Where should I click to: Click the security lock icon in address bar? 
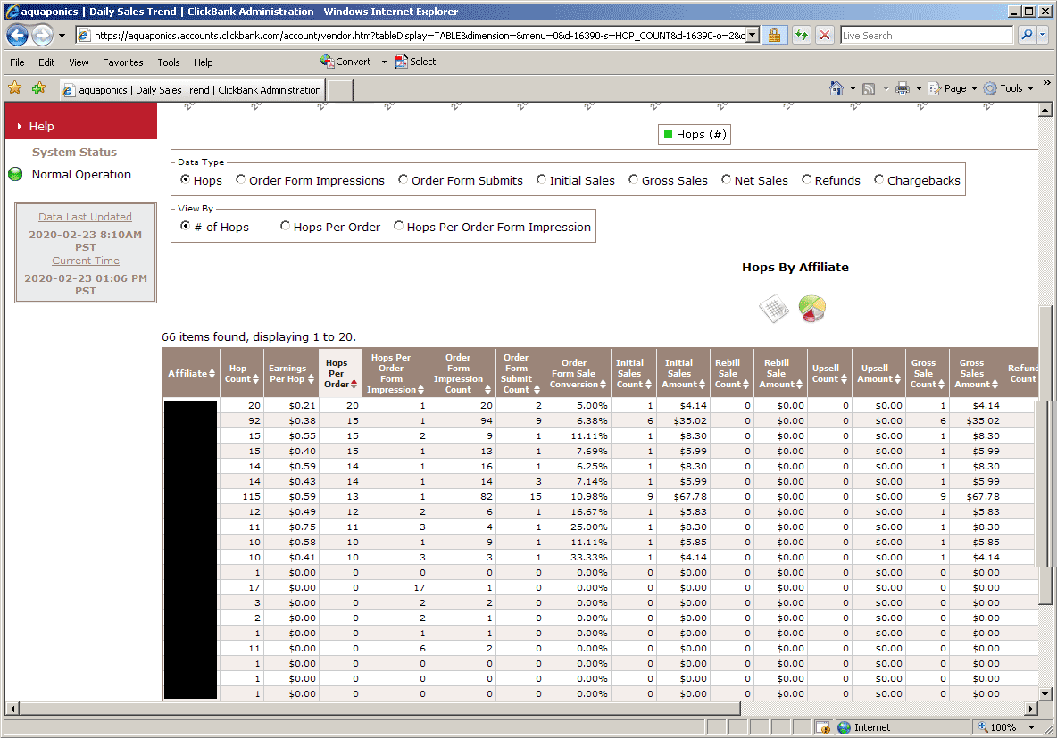pos(774,36)
